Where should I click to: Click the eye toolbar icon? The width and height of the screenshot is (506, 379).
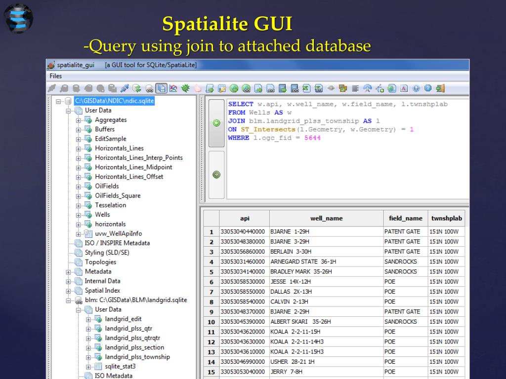click(331, 88)
